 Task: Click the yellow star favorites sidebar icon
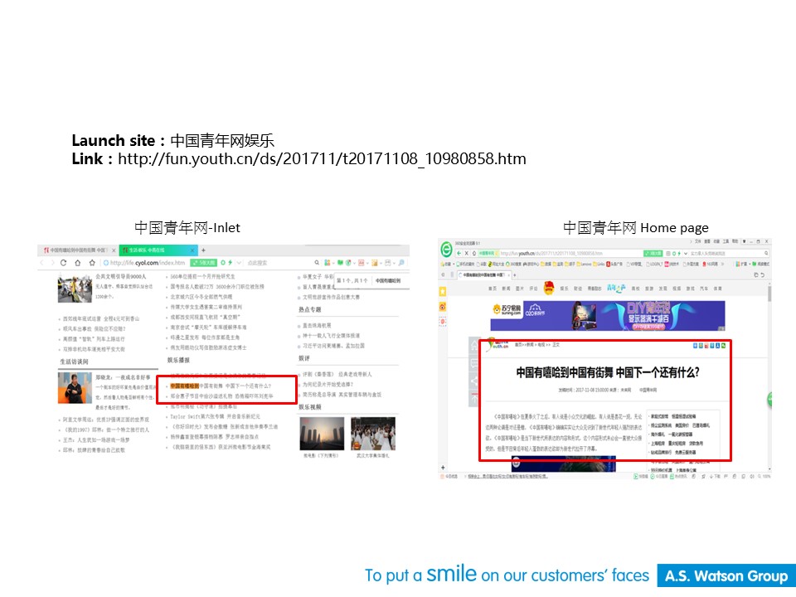pos(443,292)
